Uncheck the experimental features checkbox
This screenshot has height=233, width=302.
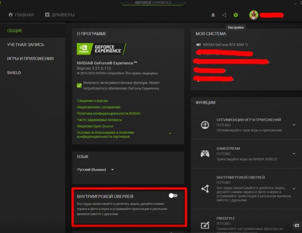(x=79, y=86)
